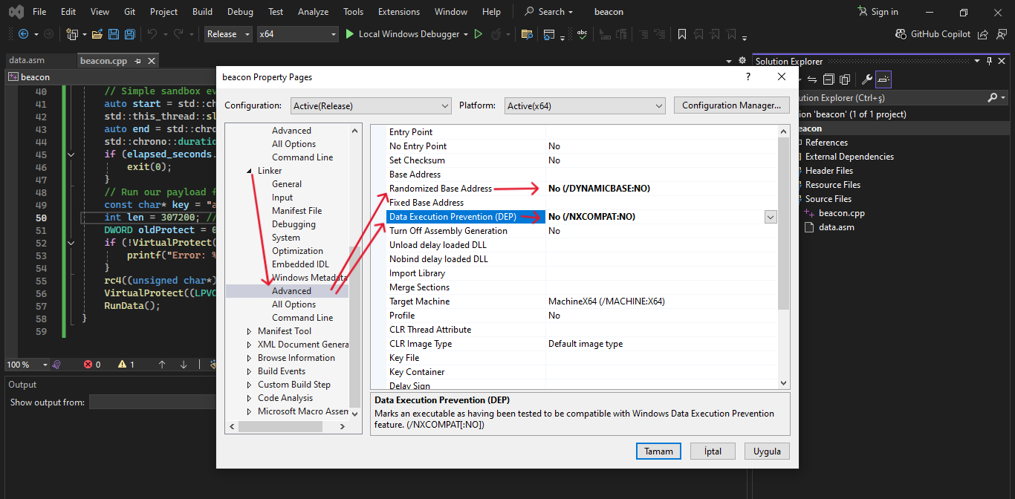
Task: Open the Configuration dropdown showing Active(Release)
Action: click(x=371, y=106)
